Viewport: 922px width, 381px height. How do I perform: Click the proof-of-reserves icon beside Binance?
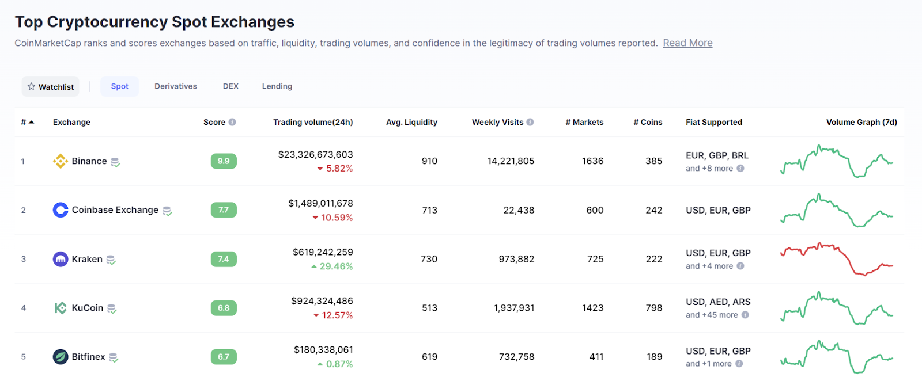115,162
